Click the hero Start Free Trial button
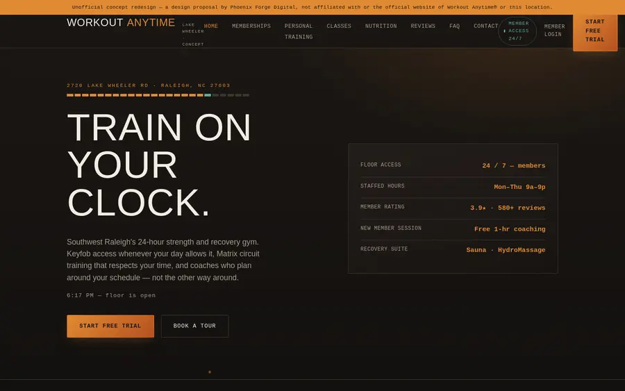 [110, 326]
